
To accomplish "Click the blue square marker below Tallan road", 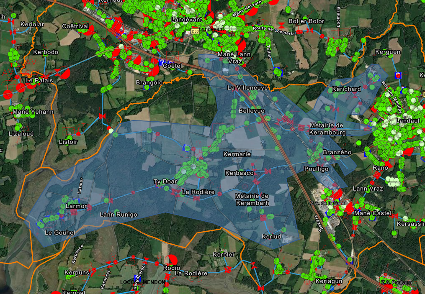I will coord(277,72).
